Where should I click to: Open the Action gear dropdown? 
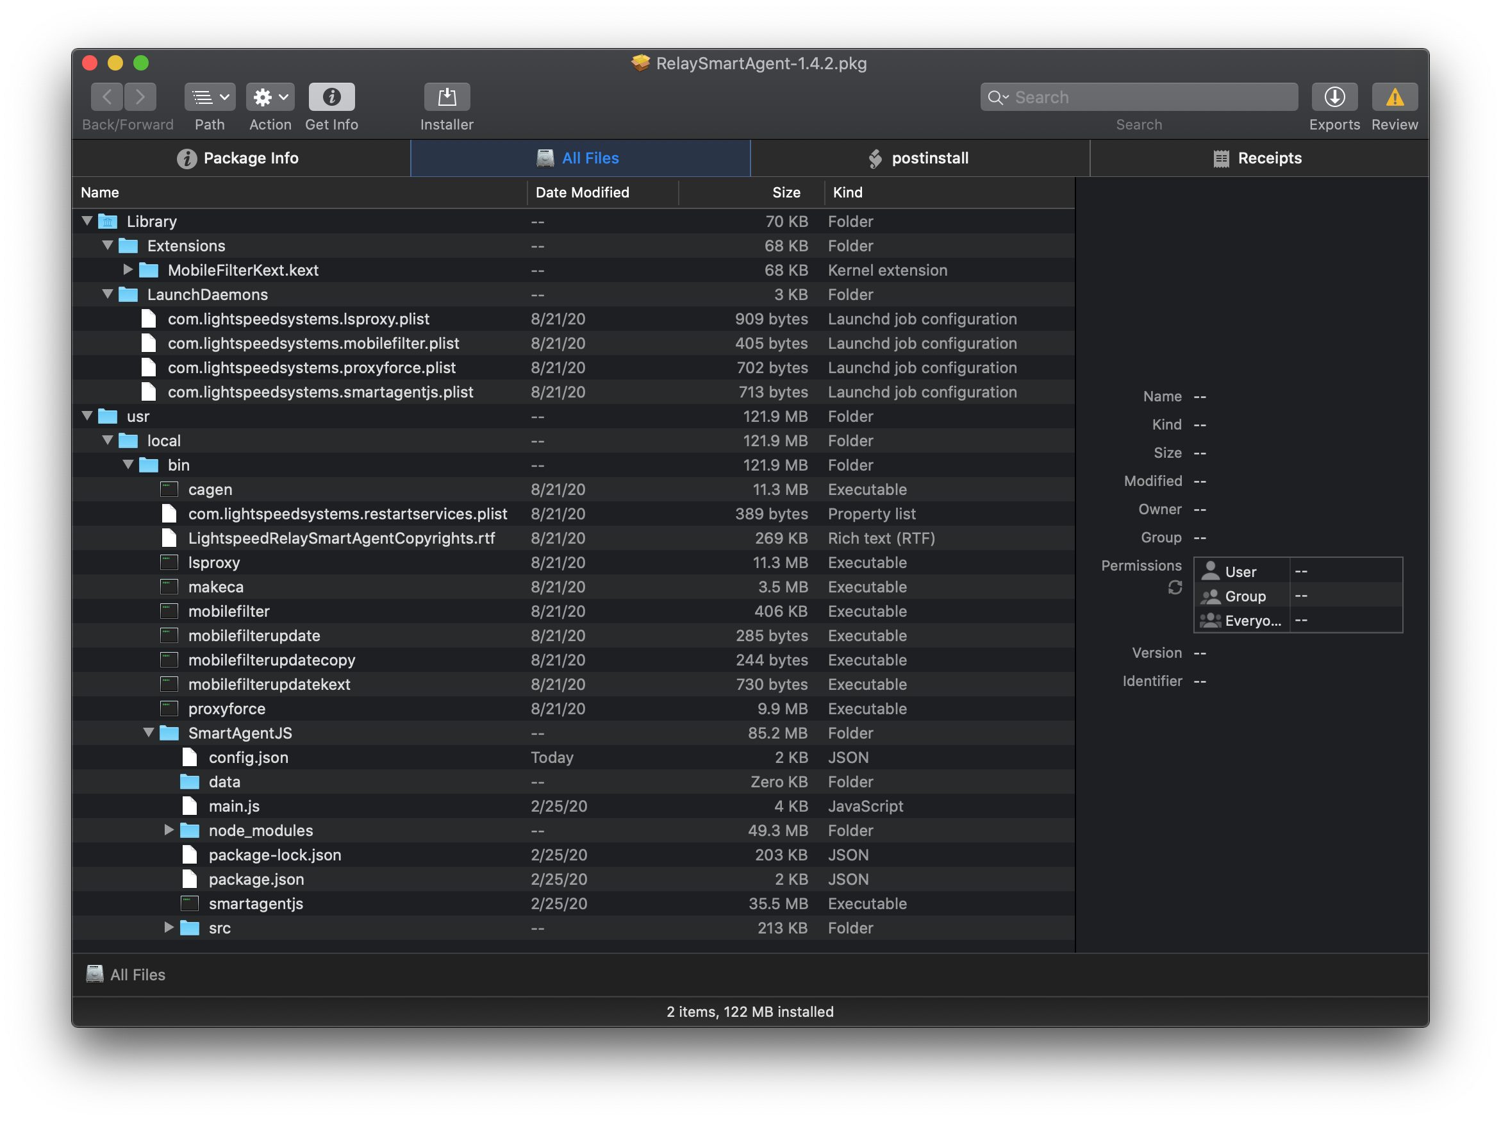270,97
